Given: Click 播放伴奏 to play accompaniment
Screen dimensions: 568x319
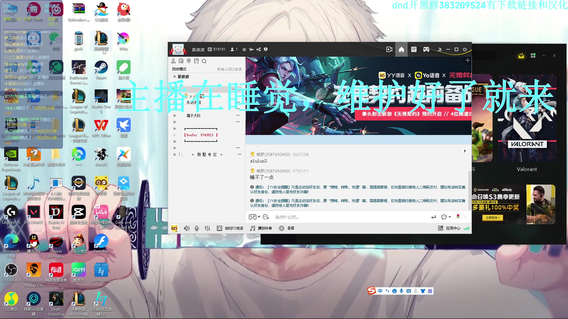Looking at the screenshot, I should click(x=261, y=228).
